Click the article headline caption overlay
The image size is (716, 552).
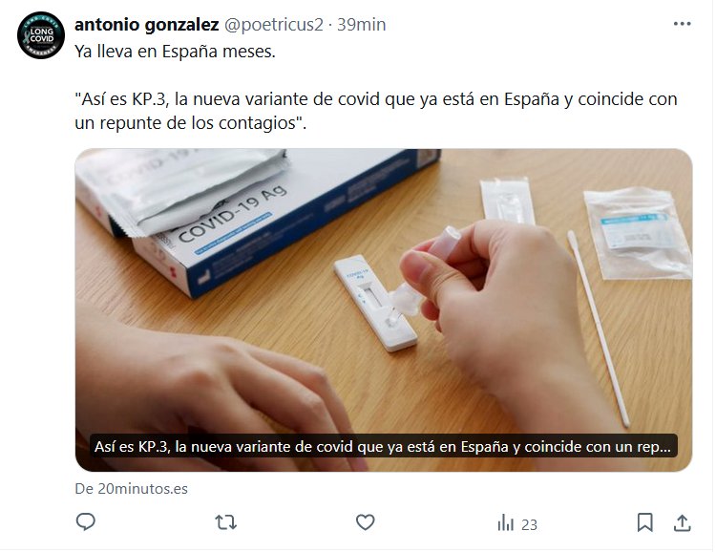(383, 446)
